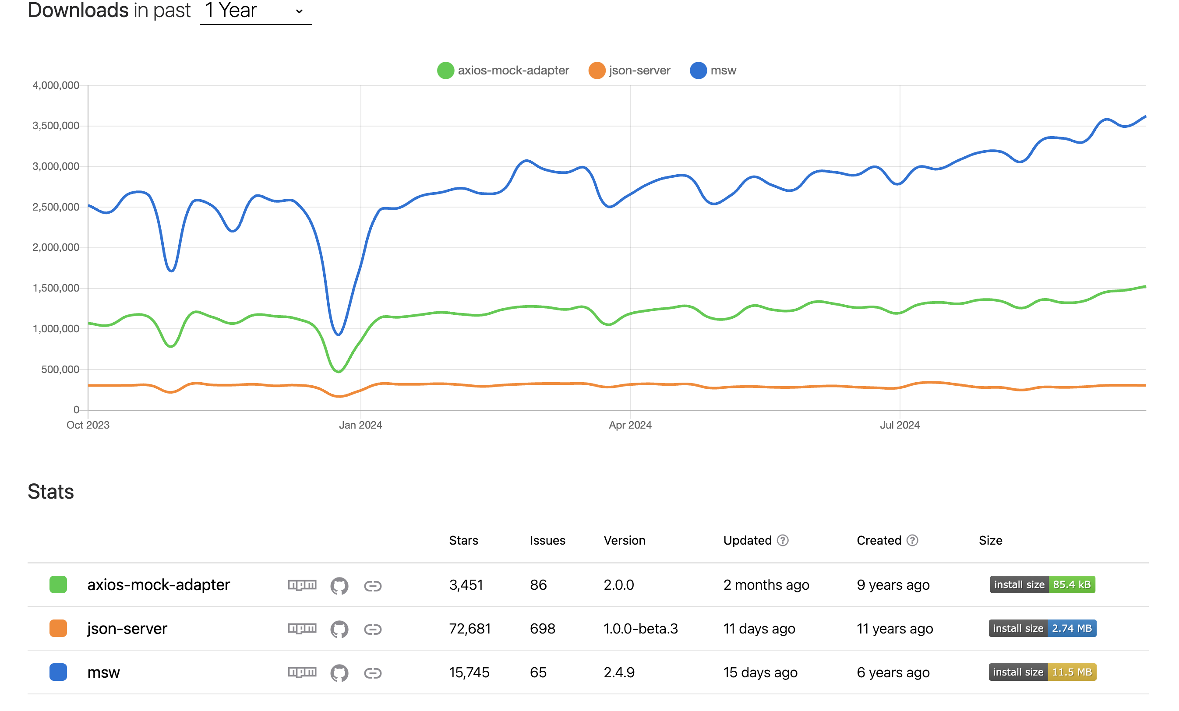The height and width of the screenshot is (711, 1179).
Task: Open GitHub repo icon for json-server
Action: [x=339, y=629]
